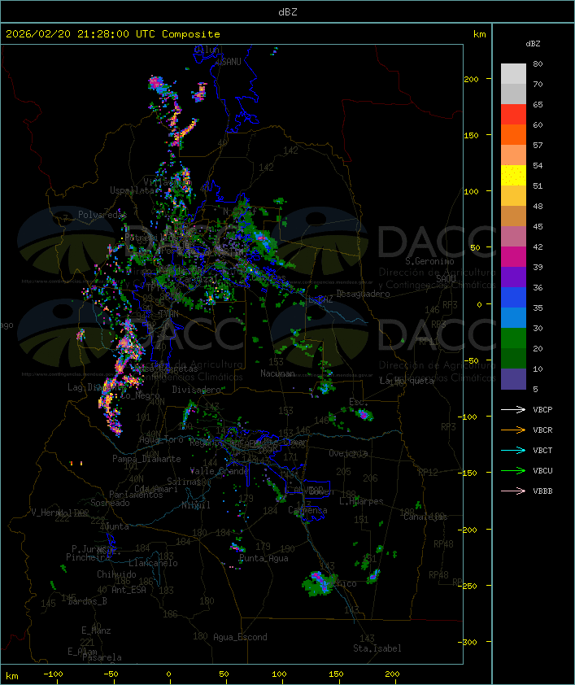
Task: Select the light gray 70-80 dBZ swatch
Action: pyautogui.click(x=513, y=74)
